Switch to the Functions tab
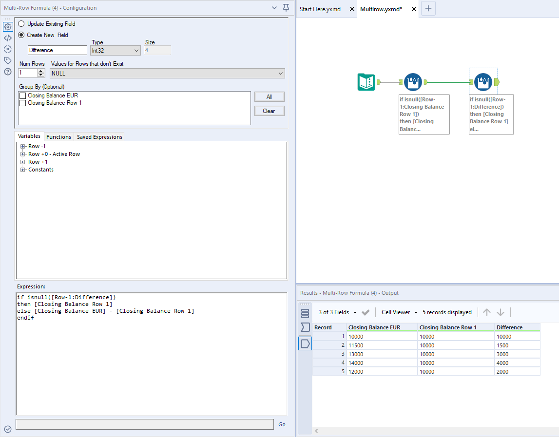 [x=58, y=137]
